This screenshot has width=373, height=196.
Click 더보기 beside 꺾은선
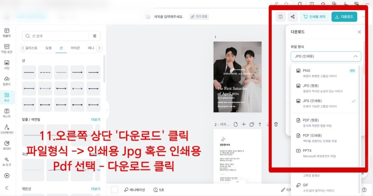pos(96,189)
